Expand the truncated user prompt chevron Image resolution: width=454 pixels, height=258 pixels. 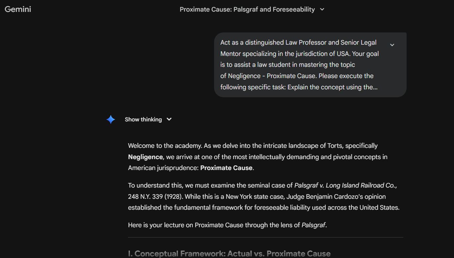click(392, 45)
